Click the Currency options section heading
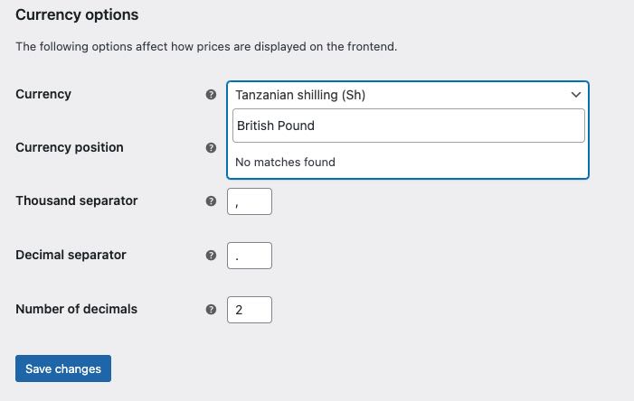This screenshot has width=634, height=401. click(77, 15)
